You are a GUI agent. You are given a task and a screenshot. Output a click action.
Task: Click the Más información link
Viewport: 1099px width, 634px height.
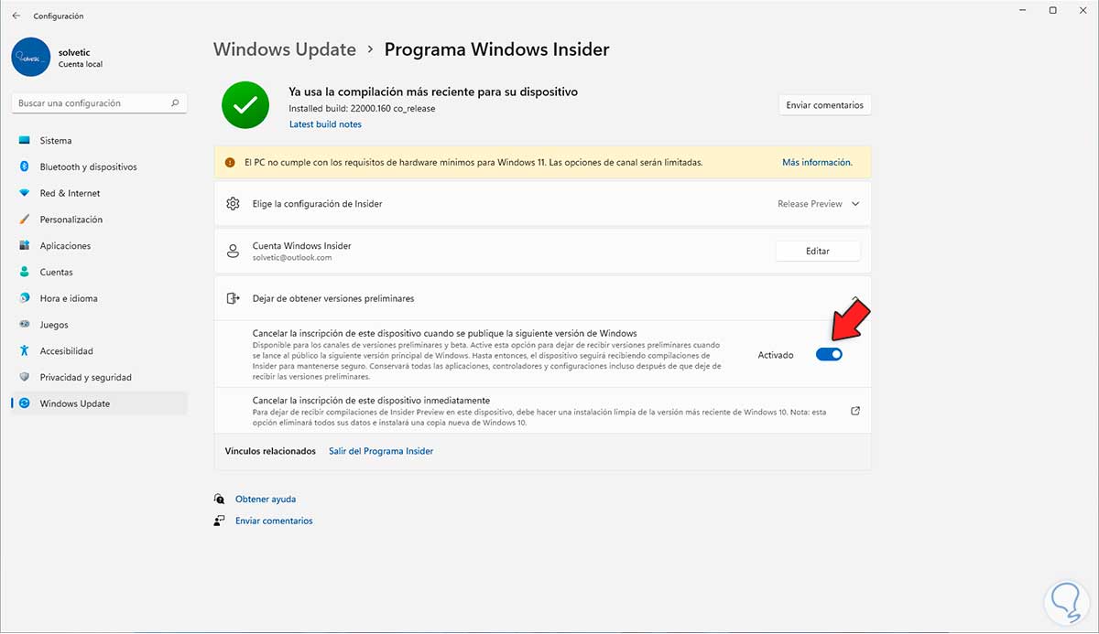(817, 162)
